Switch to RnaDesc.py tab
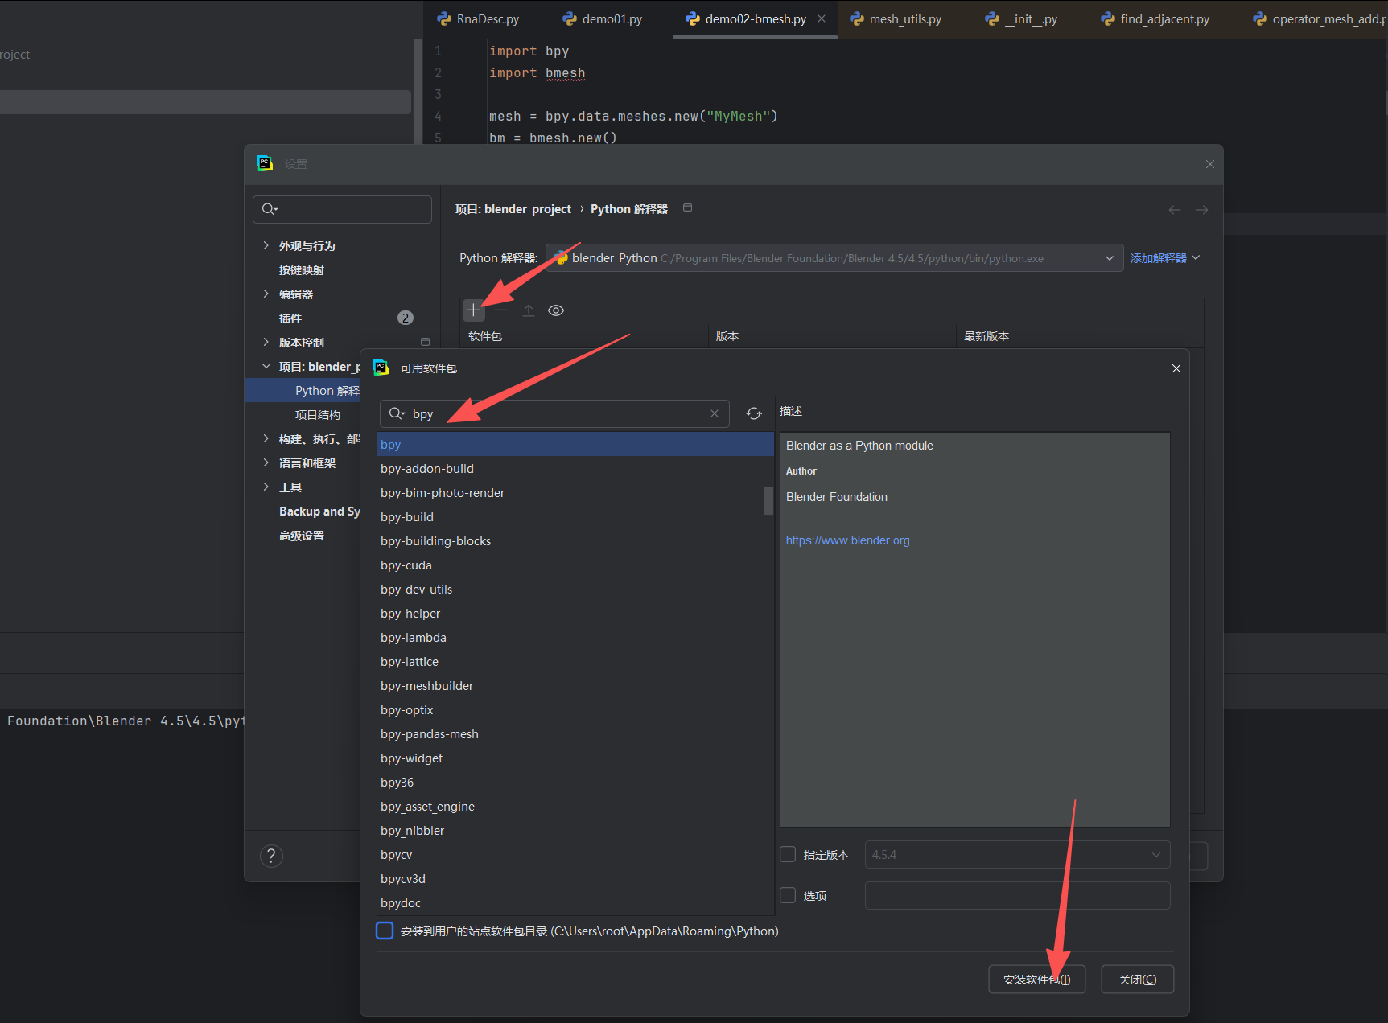1388x1023 pixels. [x=478, y=18]
